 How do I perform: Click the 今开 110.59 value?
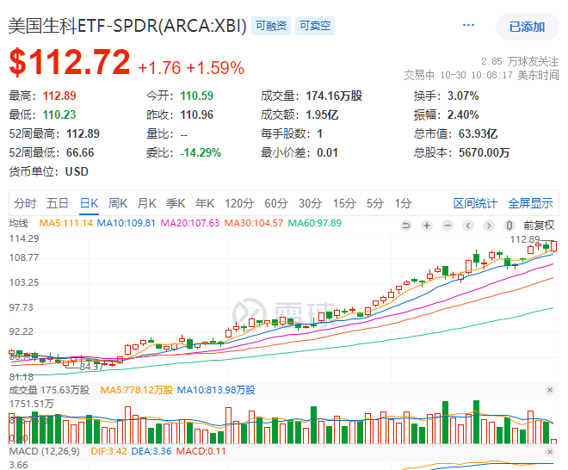(x=197, y=96)
